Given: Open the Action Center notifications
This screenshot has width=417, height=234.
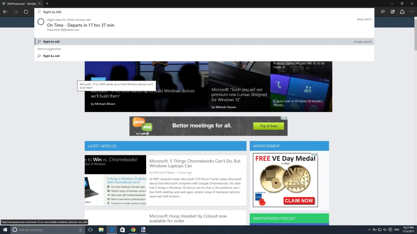Looking at the screenshot, I should pos(390,230).
